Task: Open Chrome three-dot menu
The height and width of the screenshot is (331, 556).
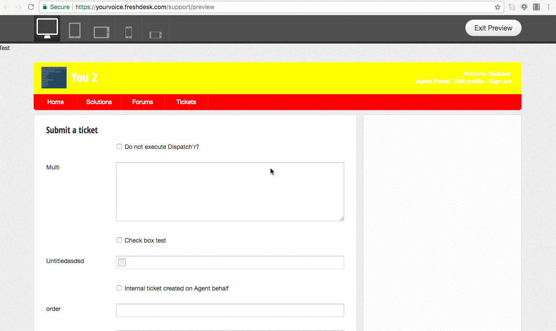Action: pyautogui.click(x=549, y=7)
